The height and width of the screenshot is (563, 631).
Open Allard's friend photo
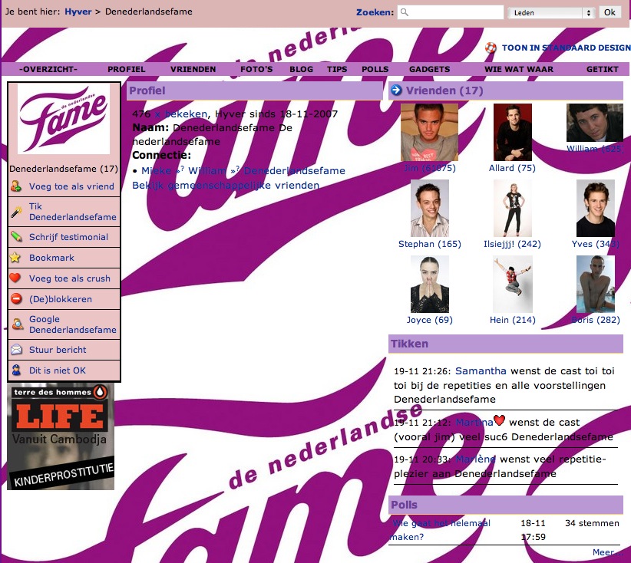tap(512, 132)
